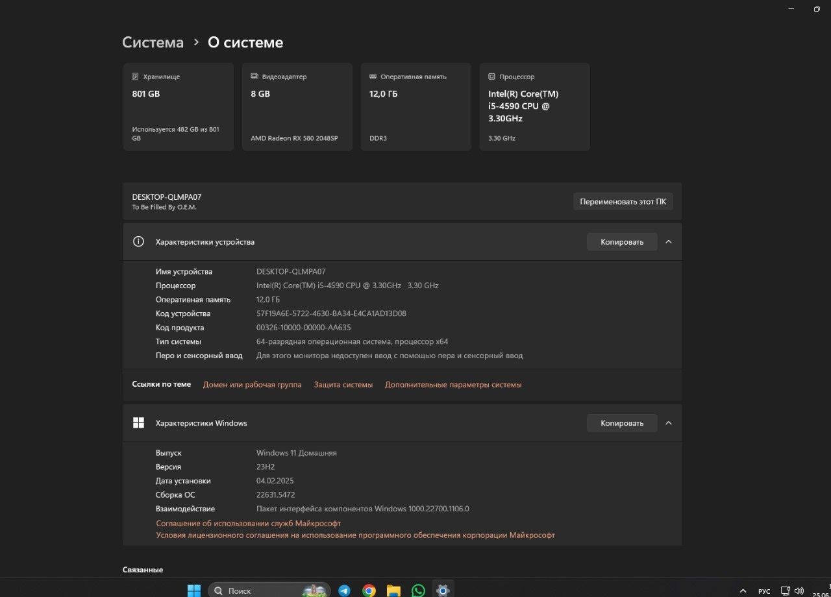Click the Взаимодействие package value text
Image resolution: width=831 pixels, height=597 pixels.
pyautogui.click(x=363, y=509)
